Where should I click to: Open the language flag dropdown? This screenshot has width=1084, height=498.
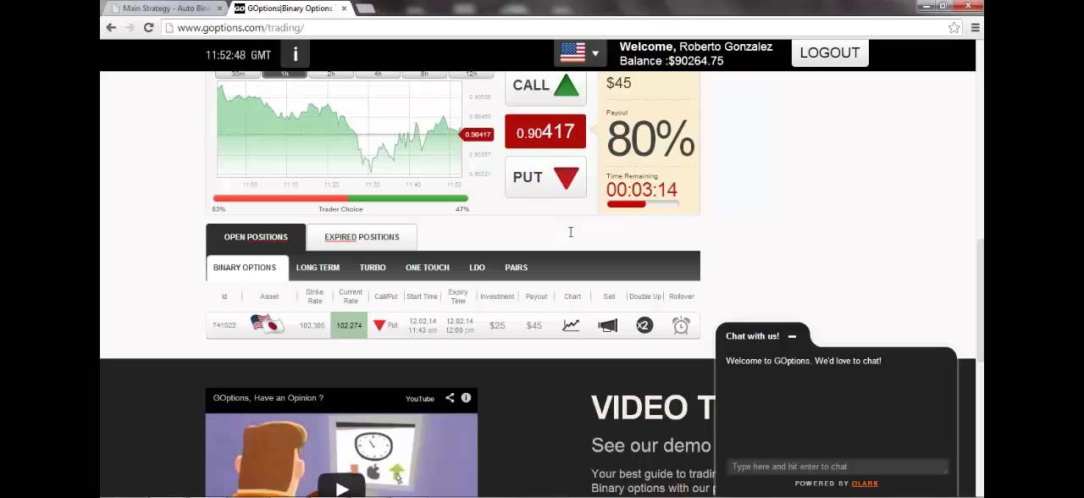click(x=580, y=53)
